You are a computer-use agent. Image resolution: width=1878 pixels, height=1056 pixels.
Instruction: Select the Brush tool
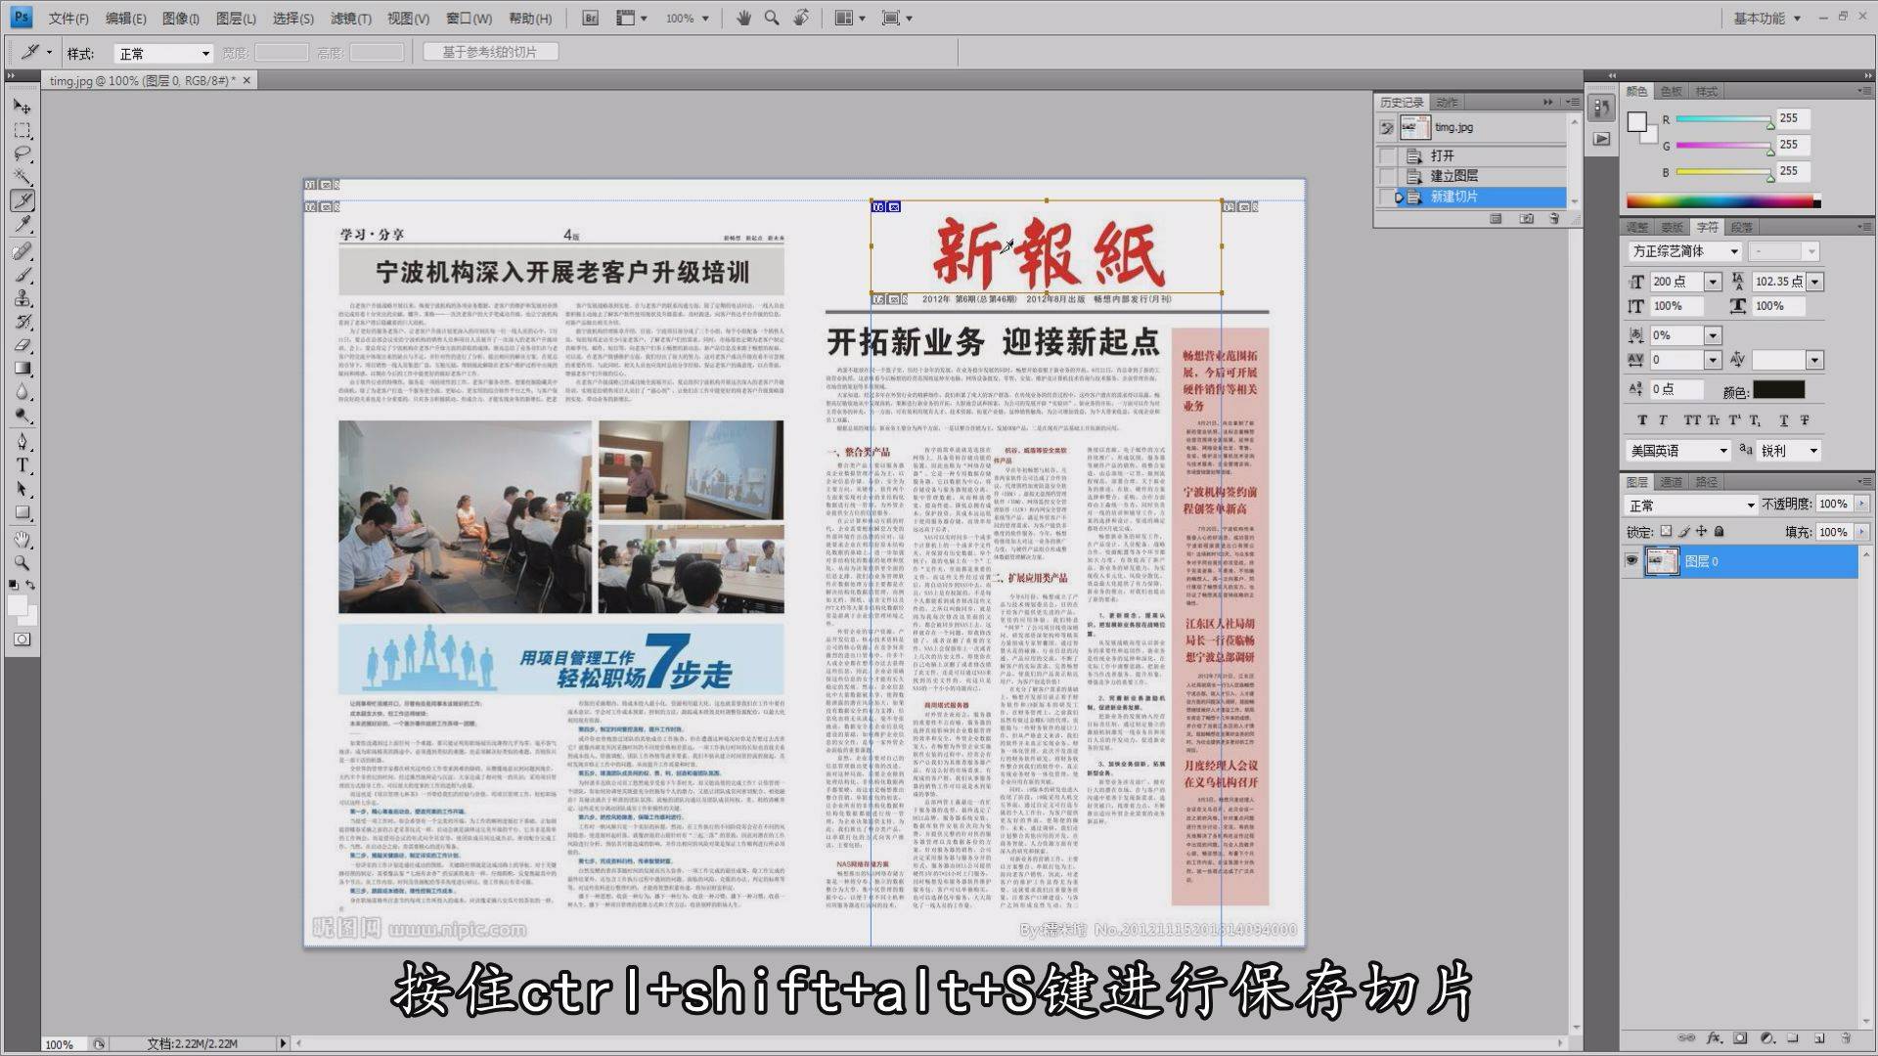(22, 275)
